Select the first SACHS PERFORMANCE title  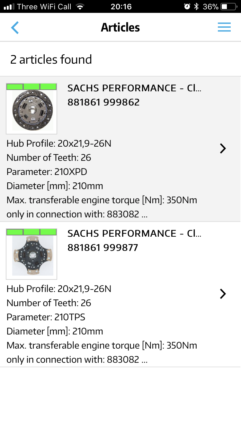[134, 88]
